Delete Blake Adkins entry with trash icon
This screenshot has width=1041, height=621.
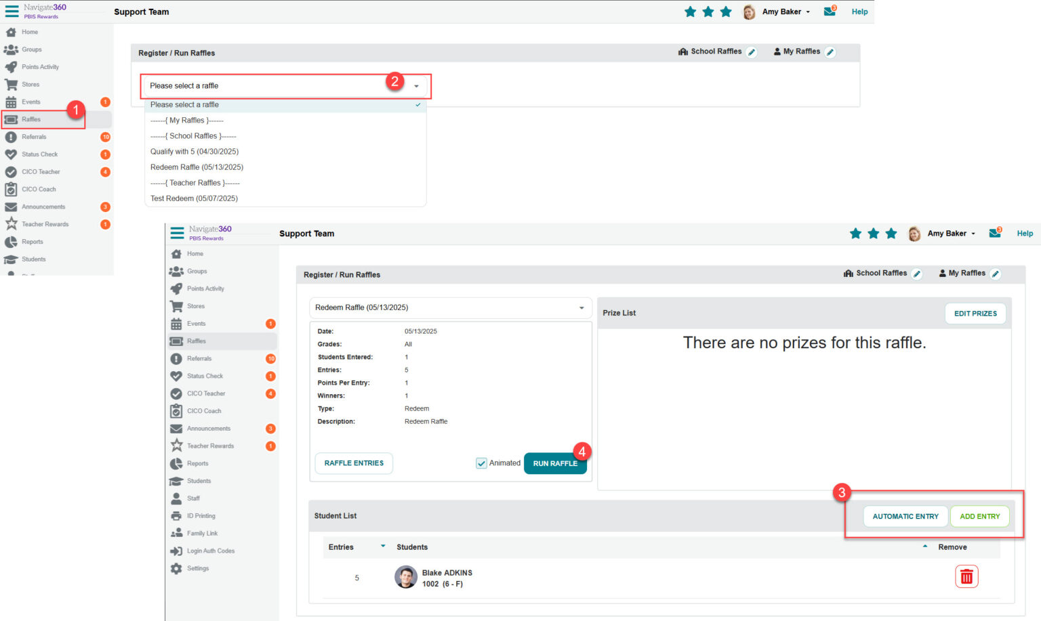(966, 577)
